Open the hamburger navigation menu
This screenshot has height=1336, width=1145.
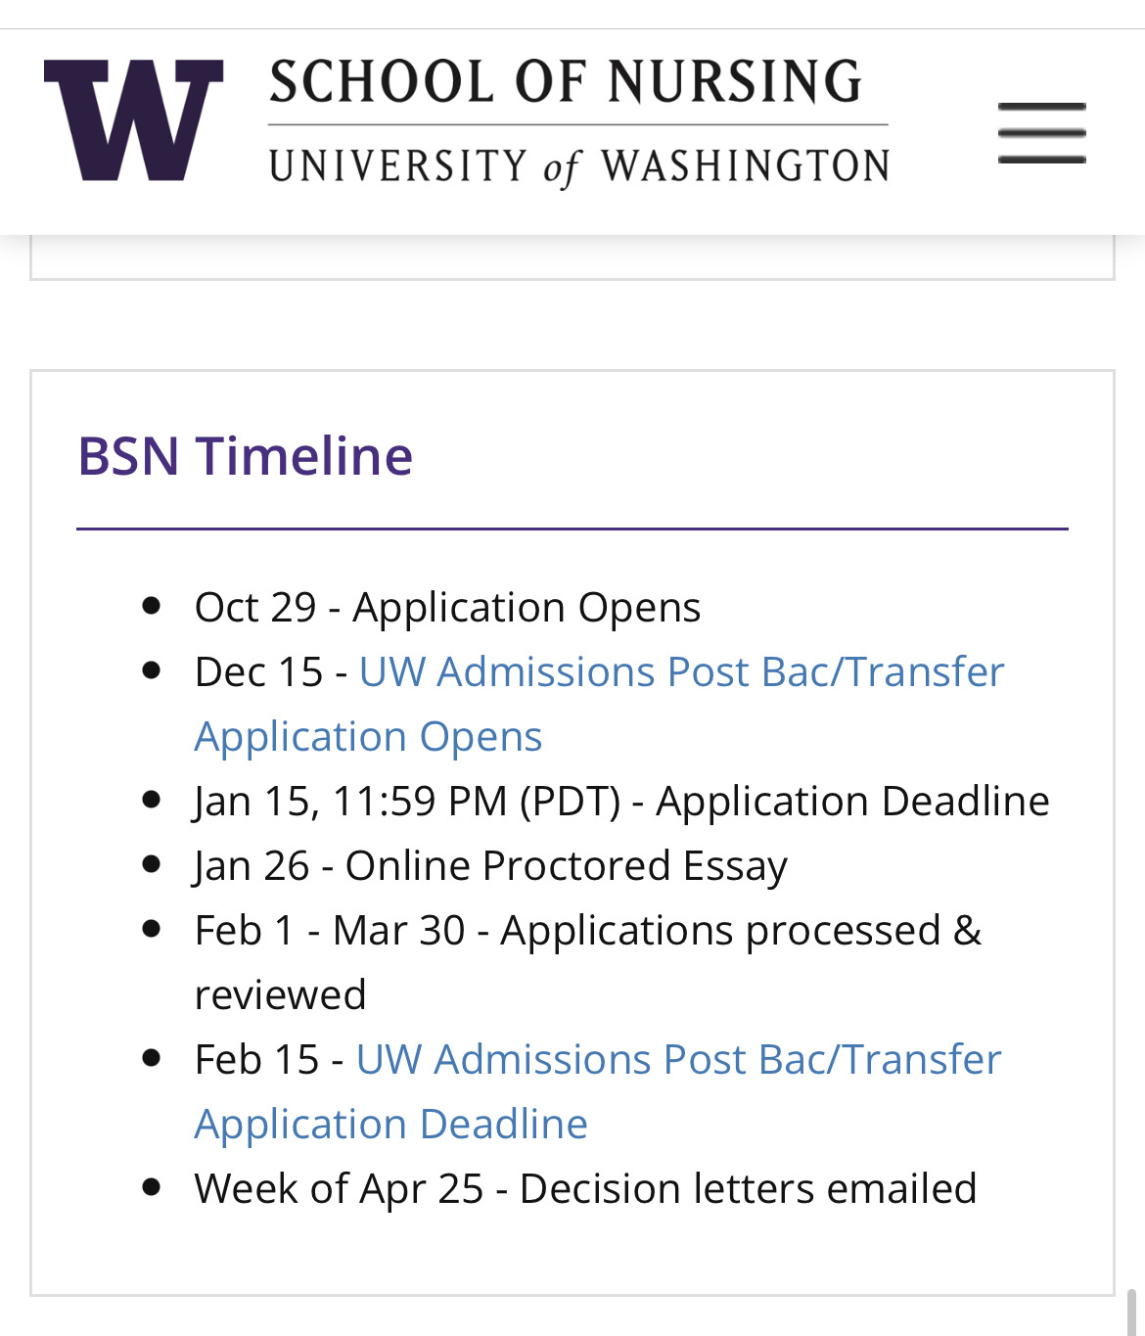click(x=1041, y=132)
